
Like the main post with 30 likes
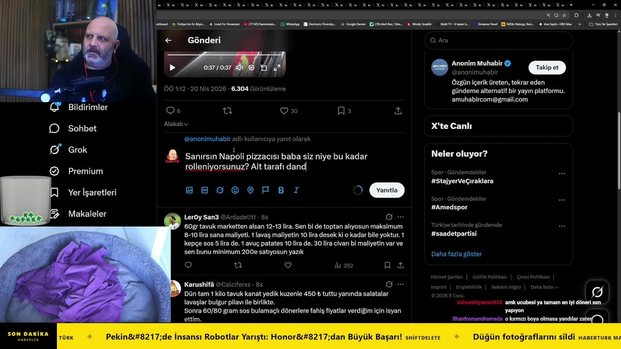pyautogui.click(x=289, y=111)
